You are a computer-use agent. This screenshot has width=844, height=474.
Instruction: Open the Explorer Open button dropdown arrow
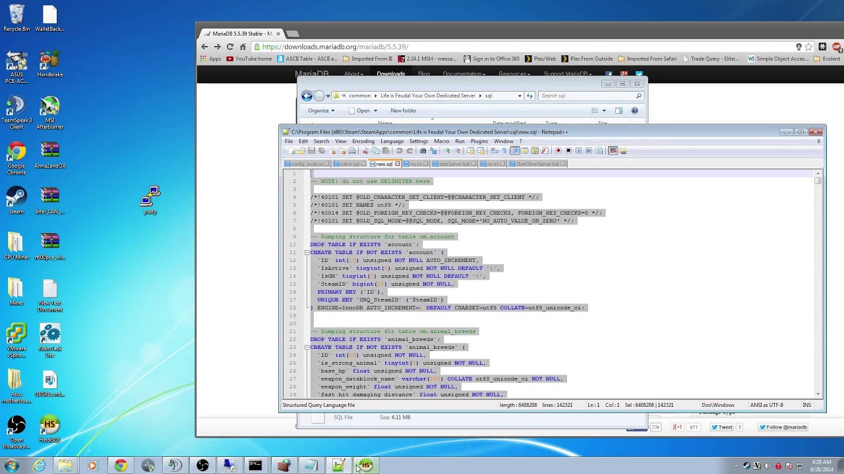pyautogui.click(x=375, y=111)
